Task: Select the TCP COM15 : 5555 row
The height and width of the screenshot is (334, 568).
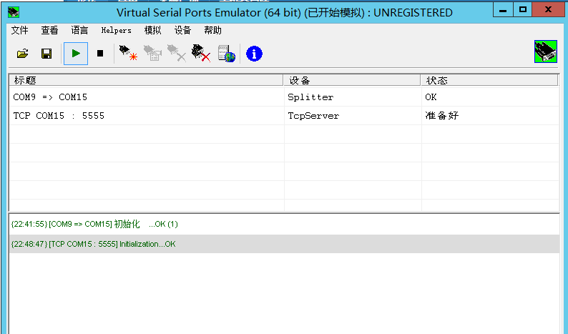Action: tap(284, 116)
